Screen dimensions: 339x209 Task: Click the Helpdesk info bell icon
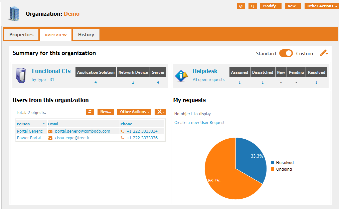181,76
